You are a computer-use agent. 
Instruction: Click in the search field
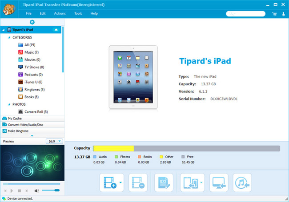[245, 14]
